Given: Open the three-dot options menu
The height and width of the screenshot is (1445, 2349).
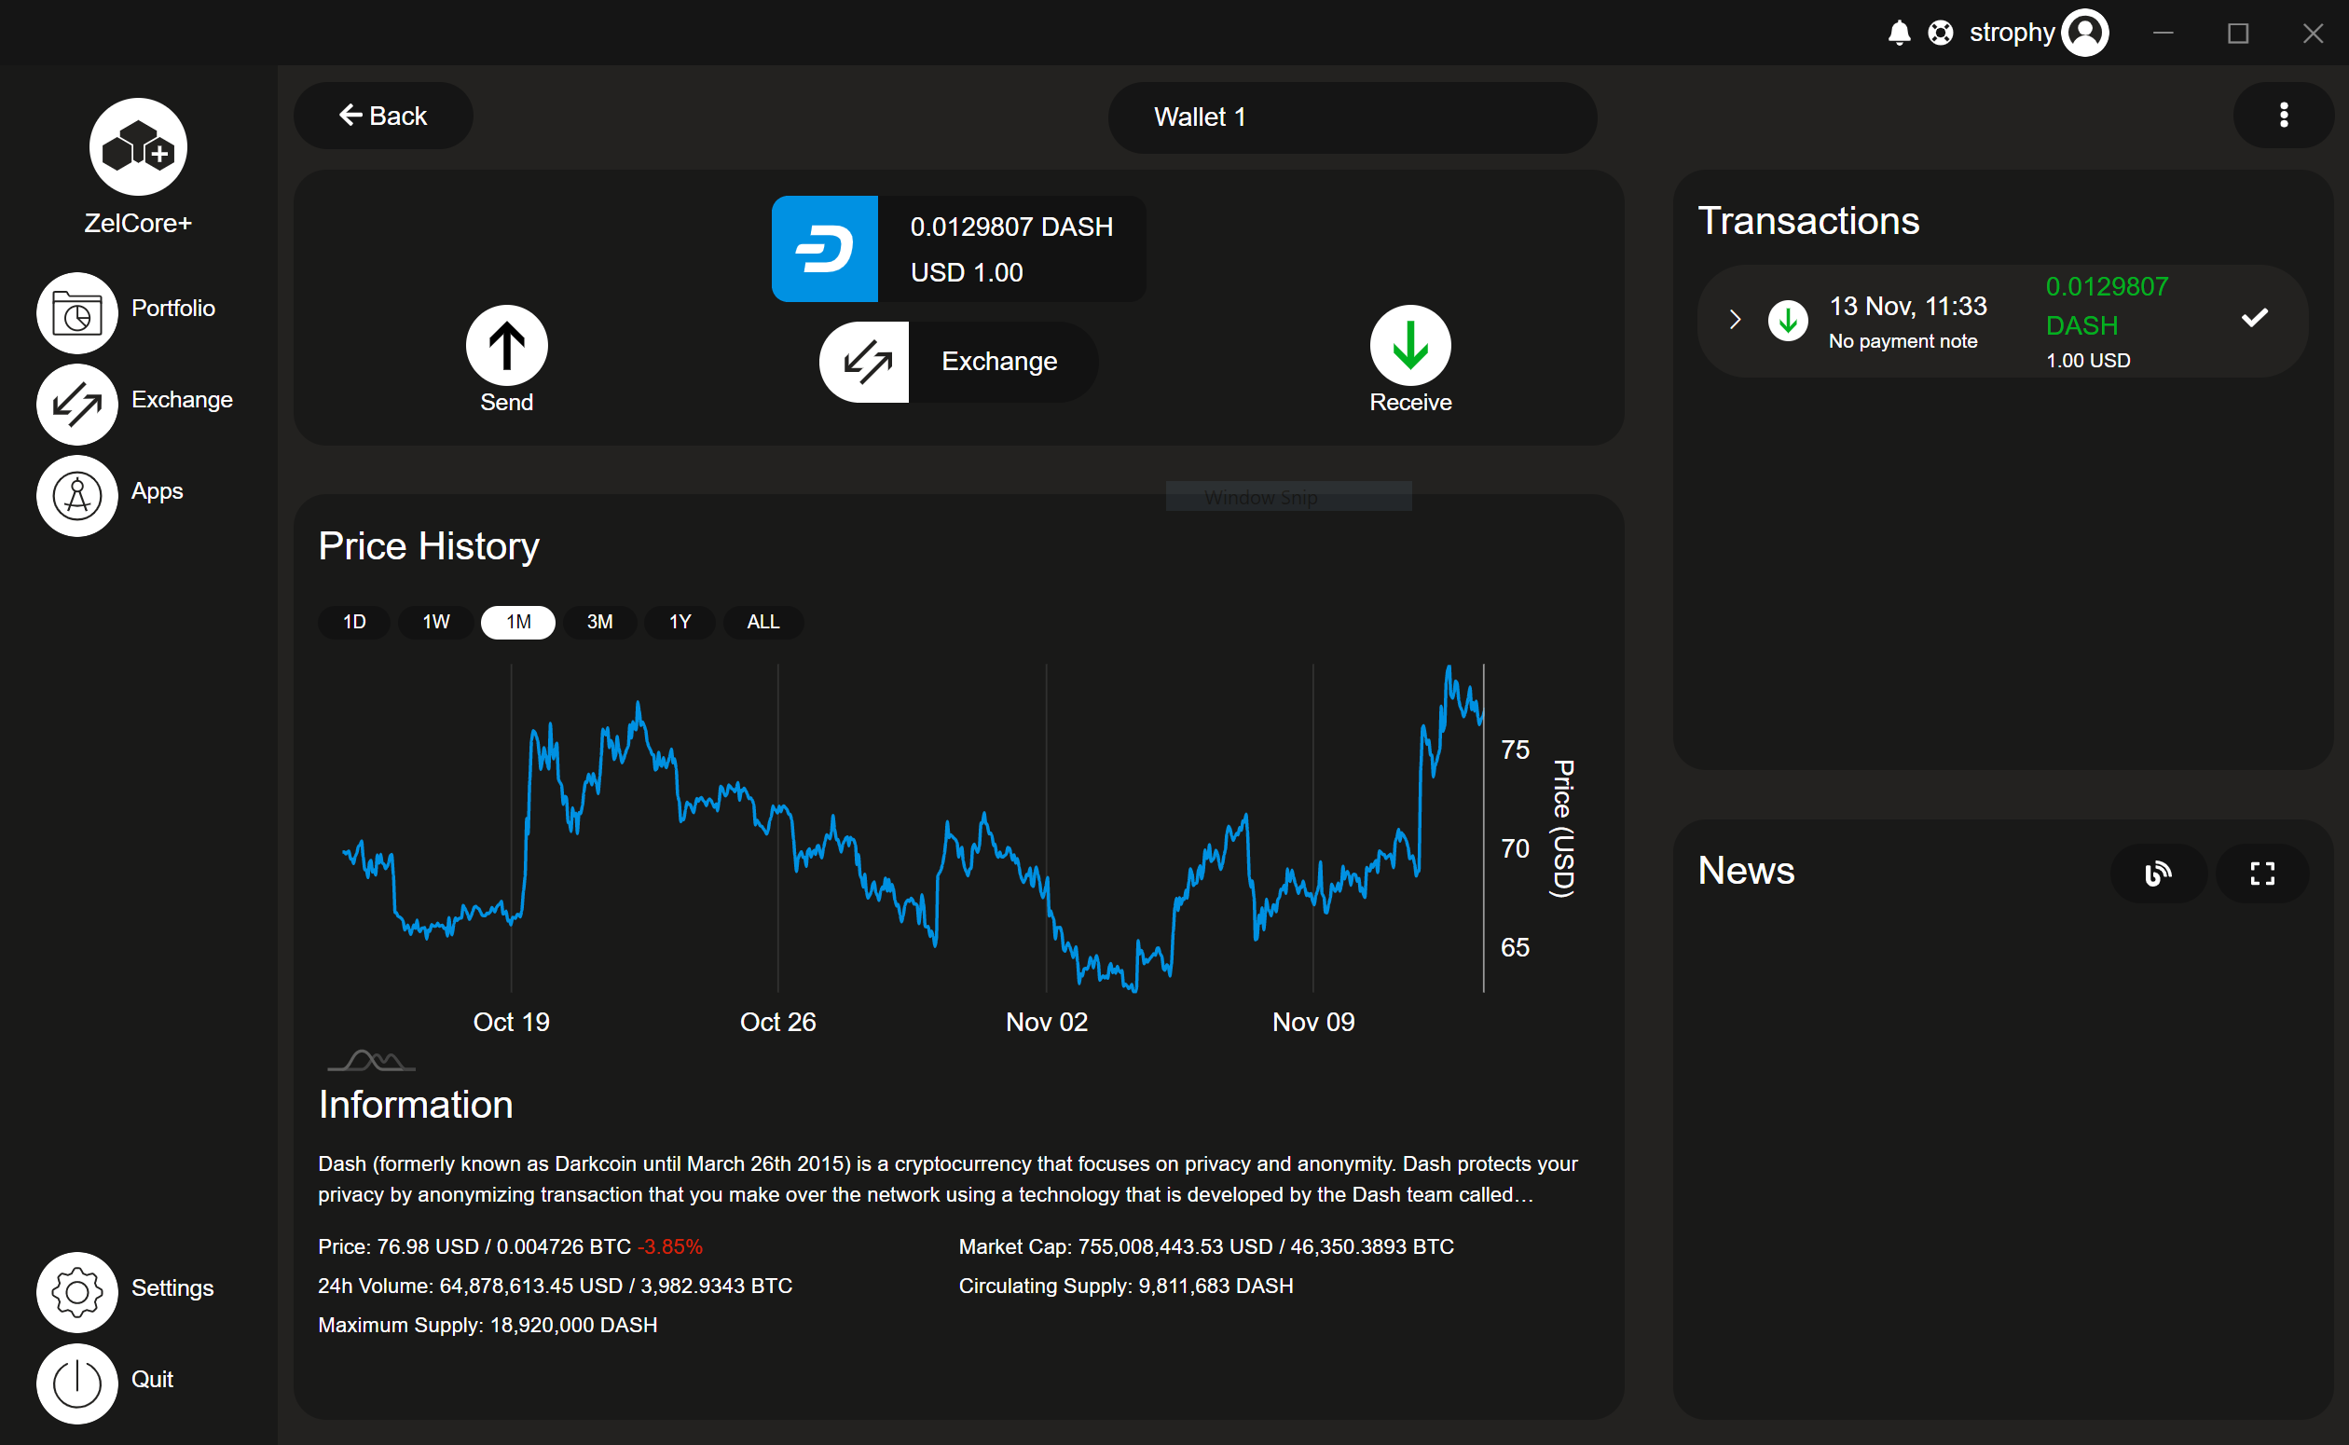Looking at the screenshot, I should pos(2283,116).
